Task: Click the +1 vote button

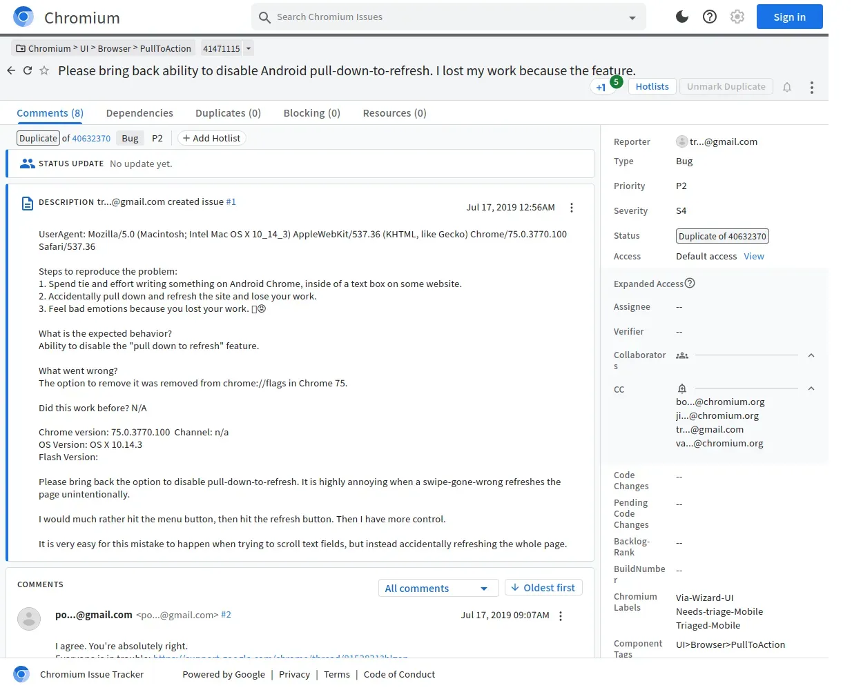Action: pyautogui.click(x=601, y=87)
